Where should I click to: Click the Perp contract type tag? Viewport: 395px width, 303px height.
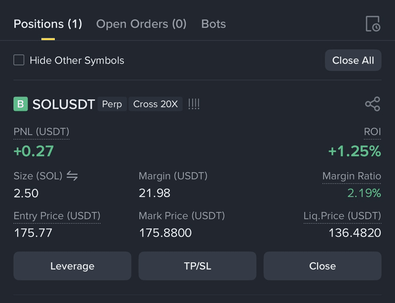112,104
